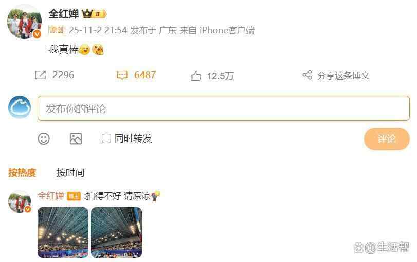Click the 全红婵 username in the post header
The image size is (417, 262).
[x=64, y=14]
